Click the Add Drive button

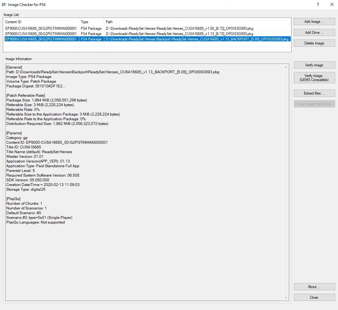click(x=314, y=33)
